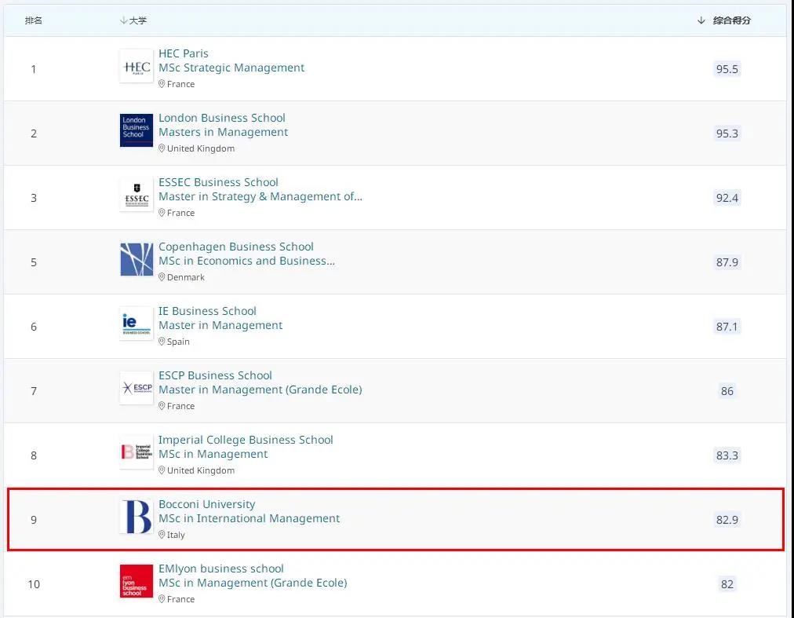794x618 pixels.
Task: Open ESCP's Master in Management (Grande Ecole) link
Action: [260, 389]
